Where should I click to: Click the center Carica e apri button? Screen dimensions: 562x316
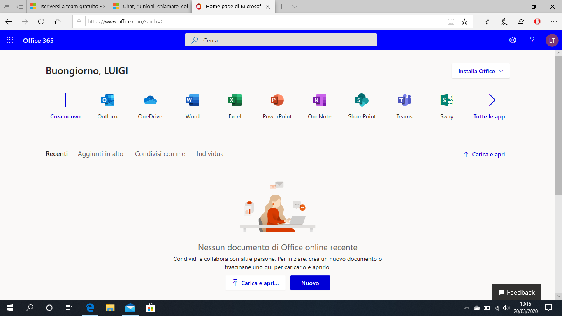tap(255, 283)
